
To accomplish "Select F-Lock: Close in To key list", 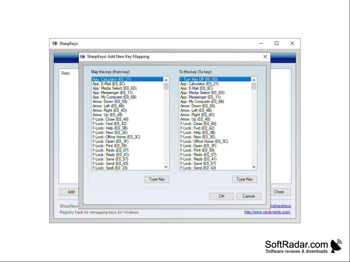I will 215,124.
